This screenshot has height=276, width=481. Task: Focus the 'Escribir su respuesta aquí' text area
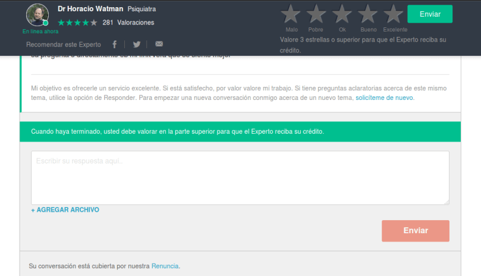click(240, 178)
